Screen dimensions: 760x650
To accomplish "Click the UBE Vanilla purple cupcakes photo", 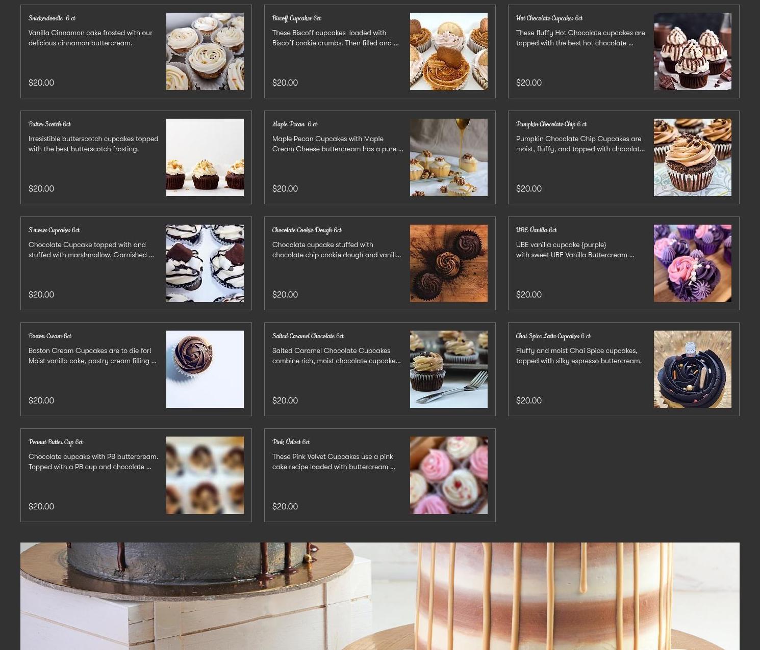I will pos(693,263).
